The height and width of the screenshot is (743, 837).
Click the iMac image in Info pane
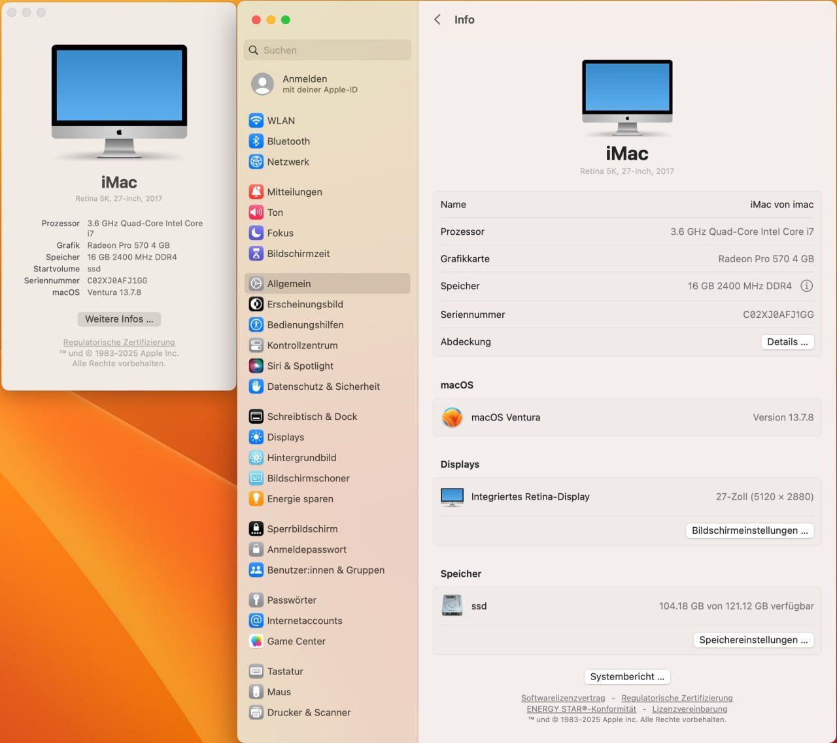pyautogui.click(x=627, y=97)
